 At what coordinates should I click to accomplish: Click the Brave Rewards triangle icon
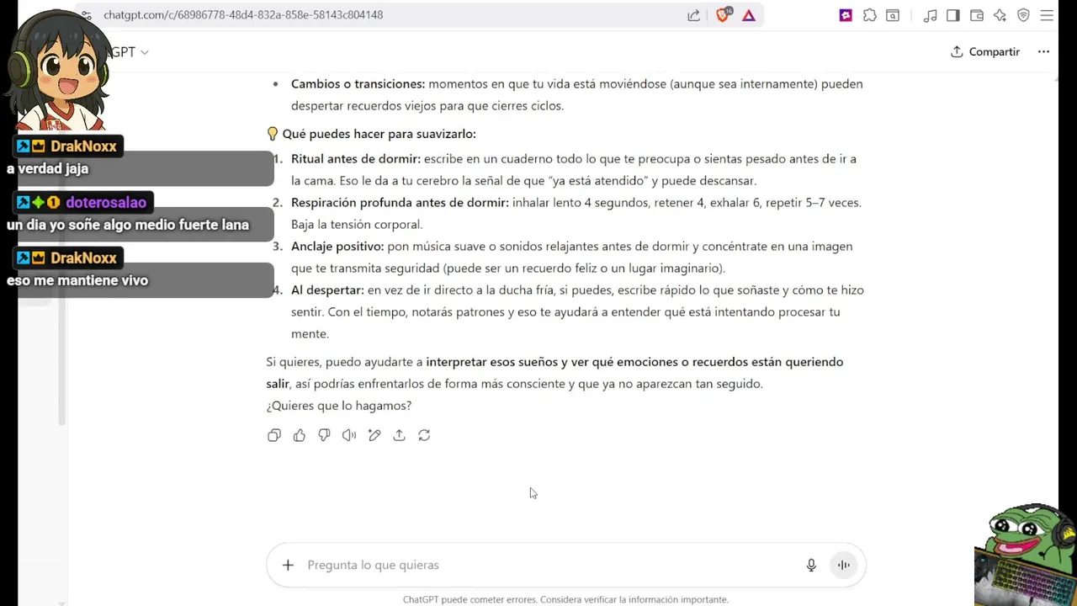(749, 15)
